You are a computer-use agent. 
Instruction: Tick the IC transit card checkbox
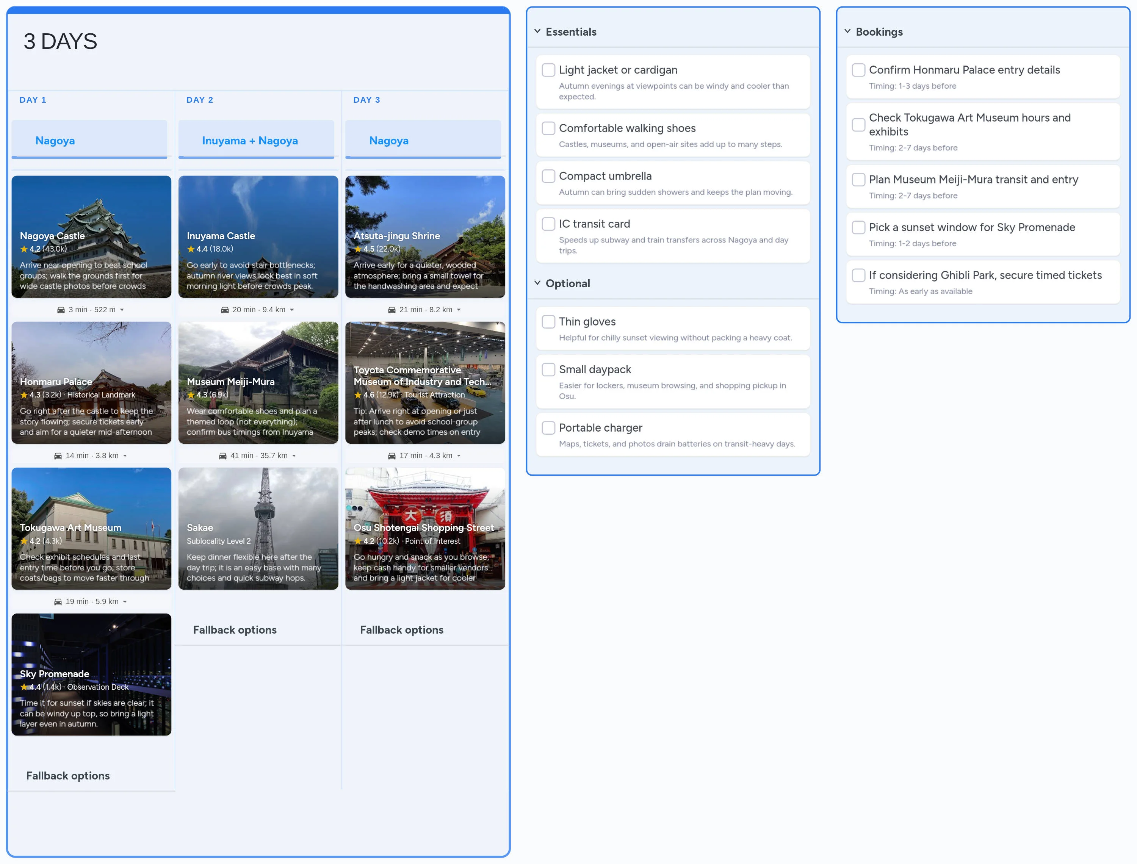548,224
